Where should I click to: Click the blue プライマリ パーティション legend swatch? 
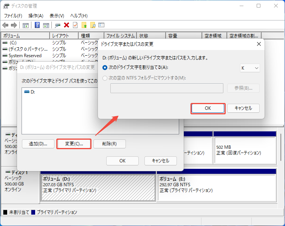[33, 212]
